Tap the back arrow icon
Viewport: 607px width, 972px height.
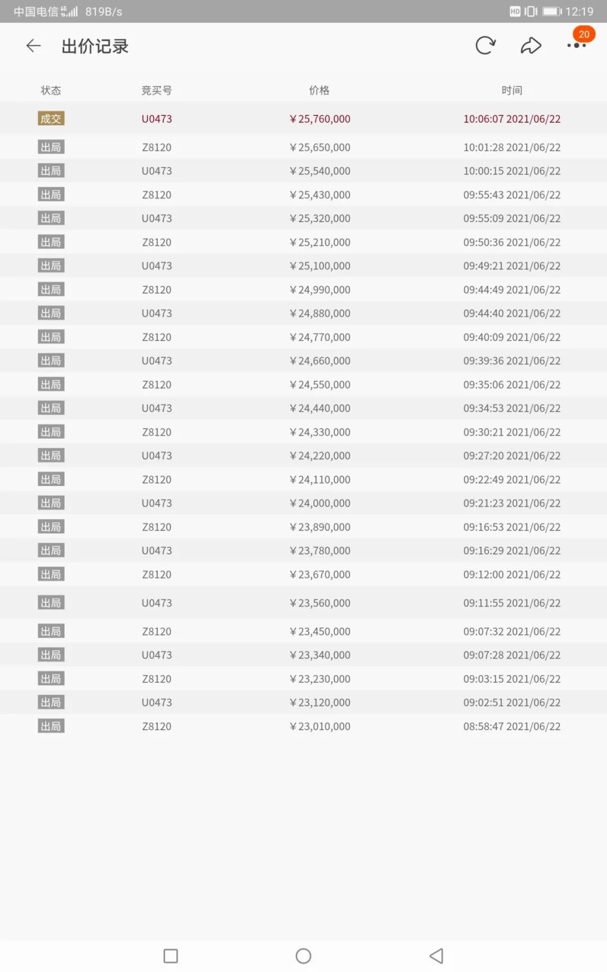34,46
